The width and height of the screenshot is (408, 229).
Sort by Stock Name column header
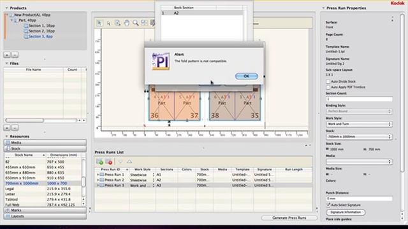pyautogui.click(x=25, y=155)
